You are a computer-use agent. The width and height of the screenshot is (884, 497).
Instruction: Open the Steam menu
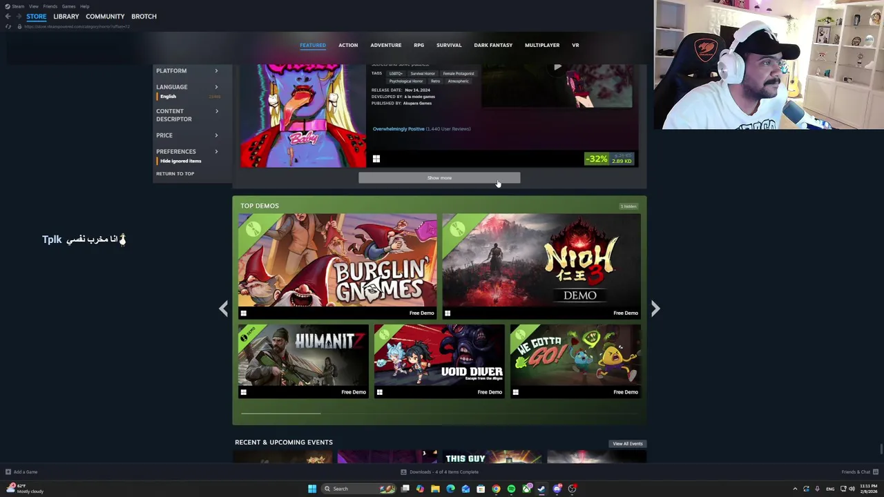click(x=18, y=6)
